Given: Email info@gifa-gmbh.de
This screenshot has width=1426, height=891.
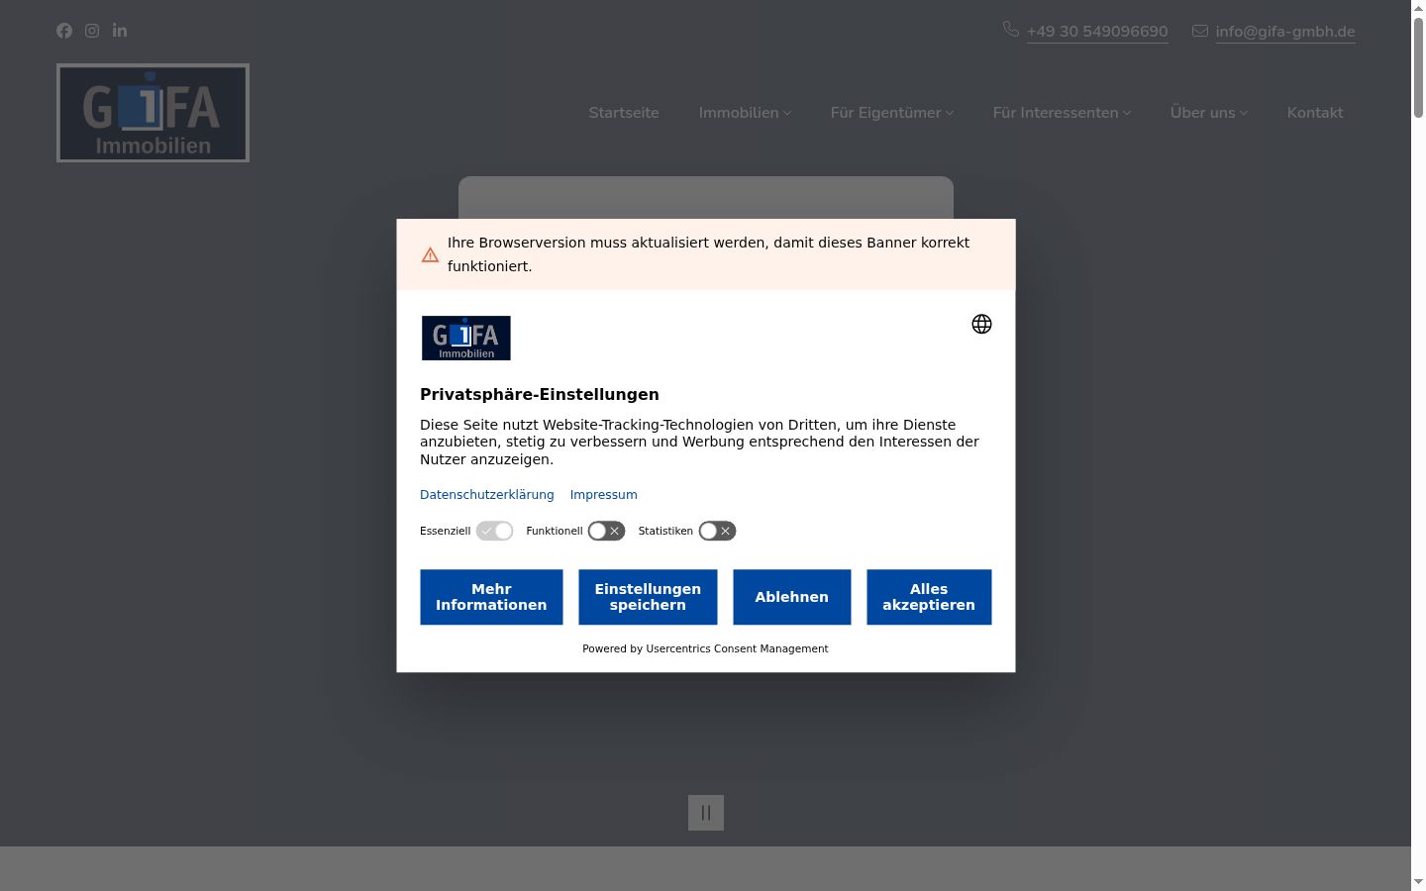Looking at the screenshot, I should [x=1285, y=32].
